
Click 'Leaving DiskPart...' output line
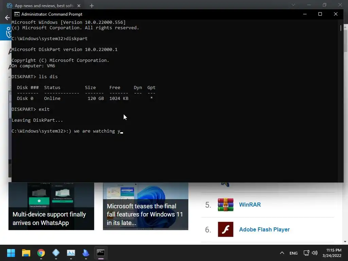(x=37, y=120)
